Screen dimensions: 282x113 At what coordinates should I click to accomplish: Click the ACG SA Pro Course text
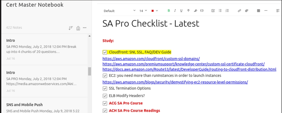pos(126,103)
